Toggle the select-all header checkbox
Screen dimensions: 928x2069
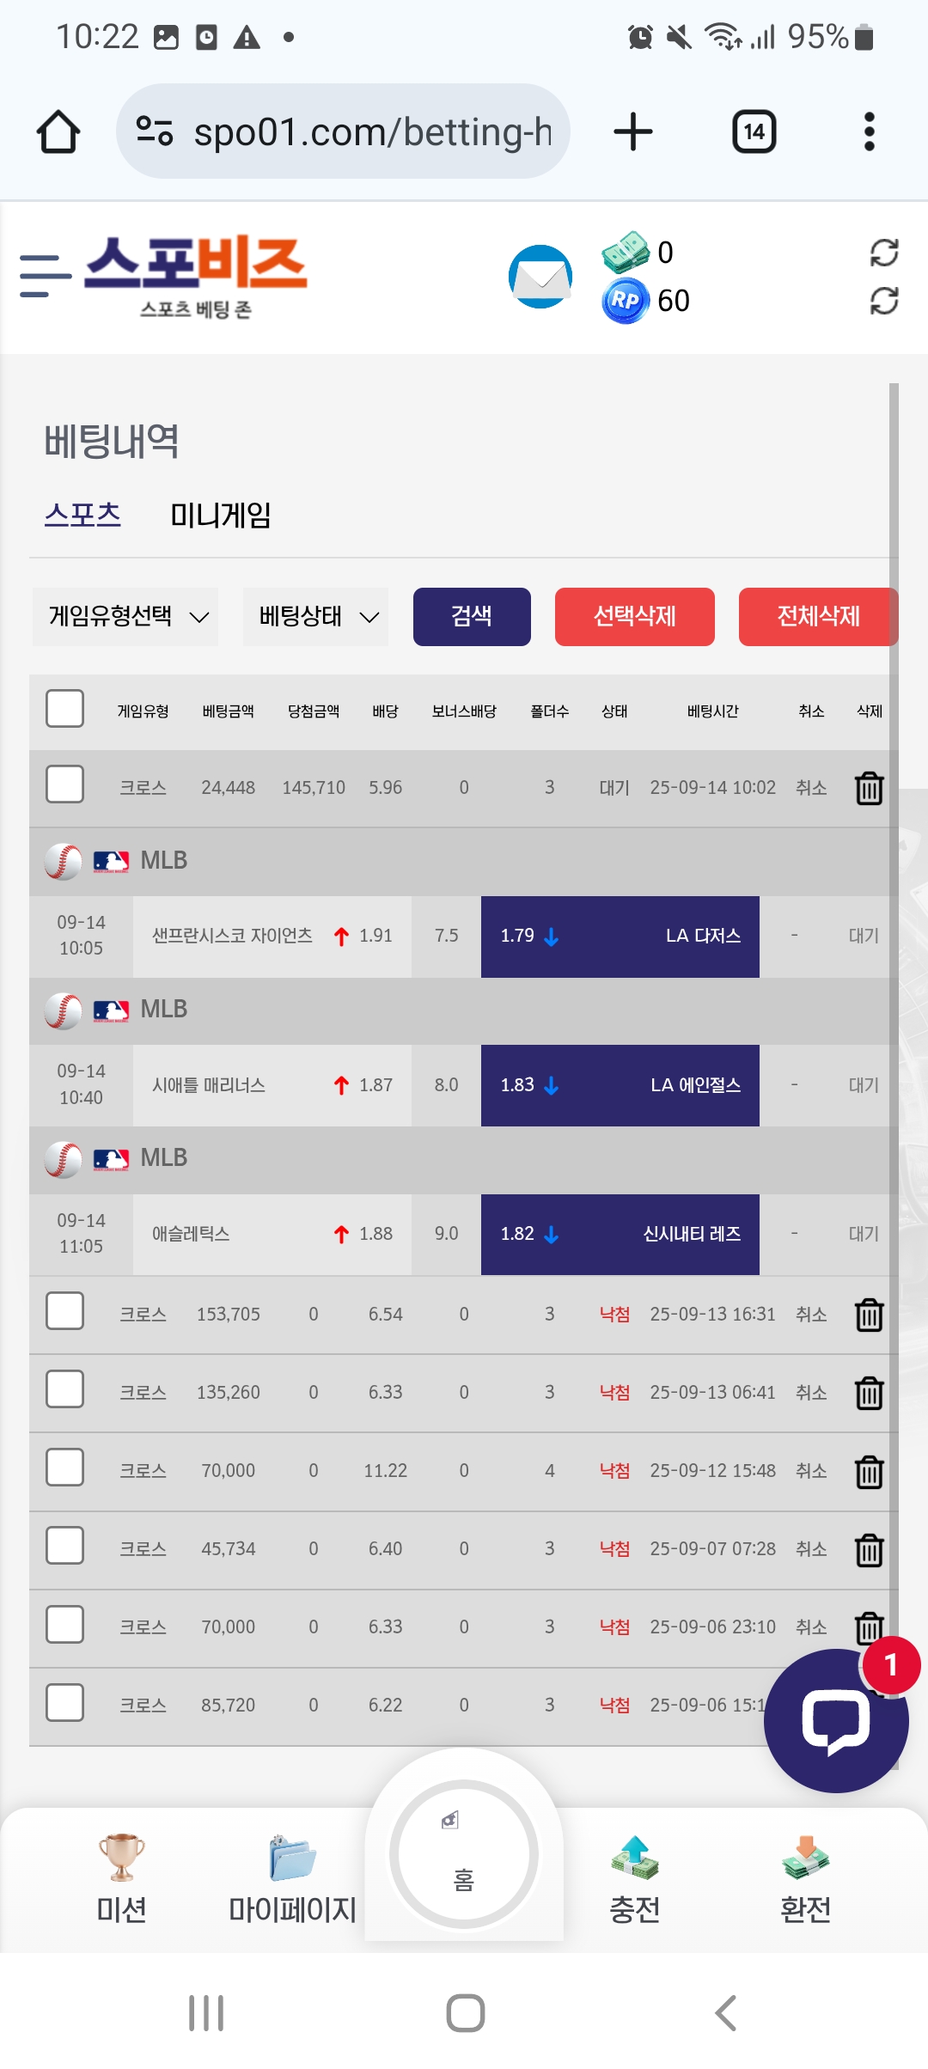tap(64, 710)
